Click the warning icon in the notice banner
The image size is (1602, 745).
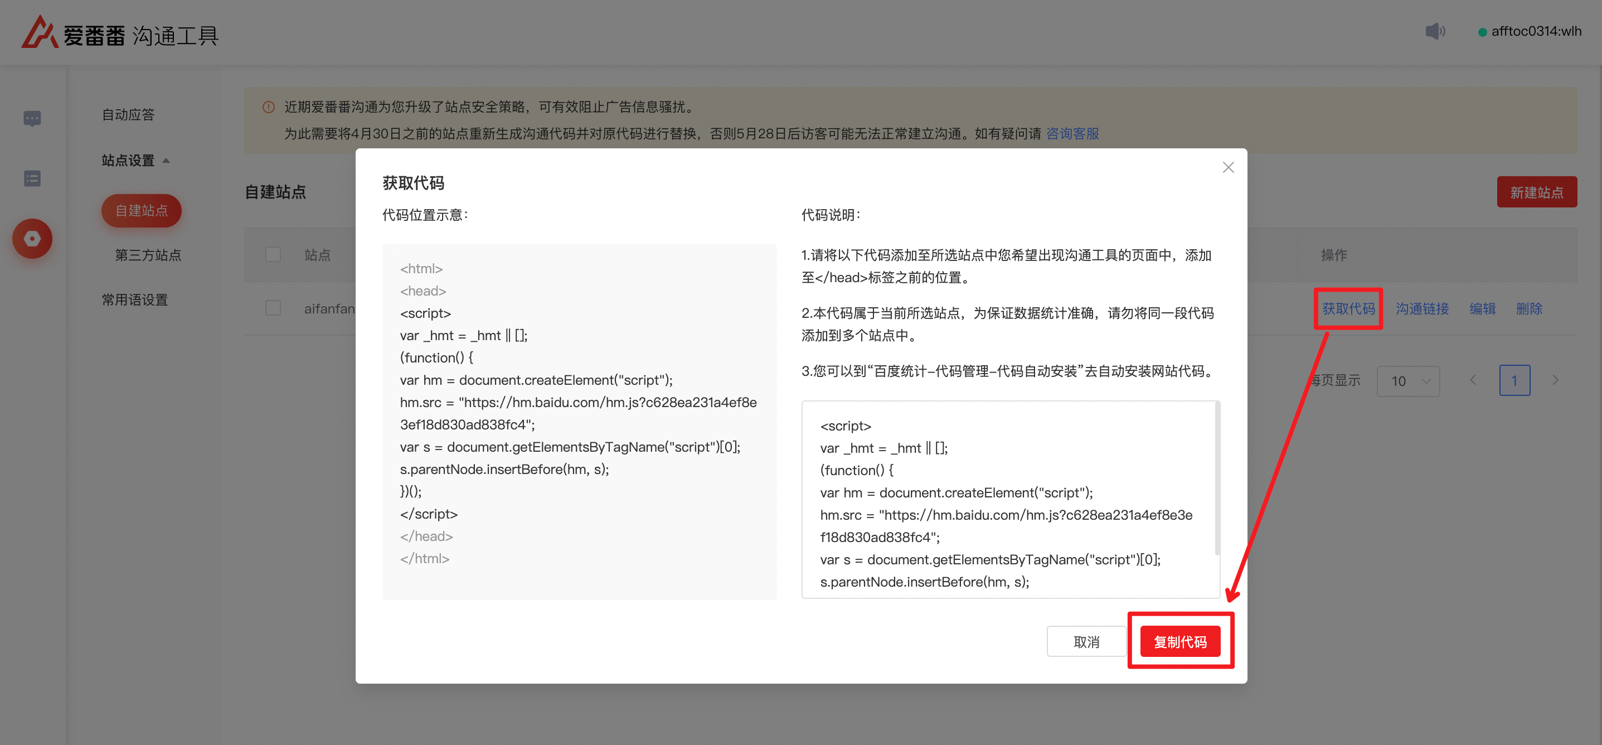pos(269,107)
